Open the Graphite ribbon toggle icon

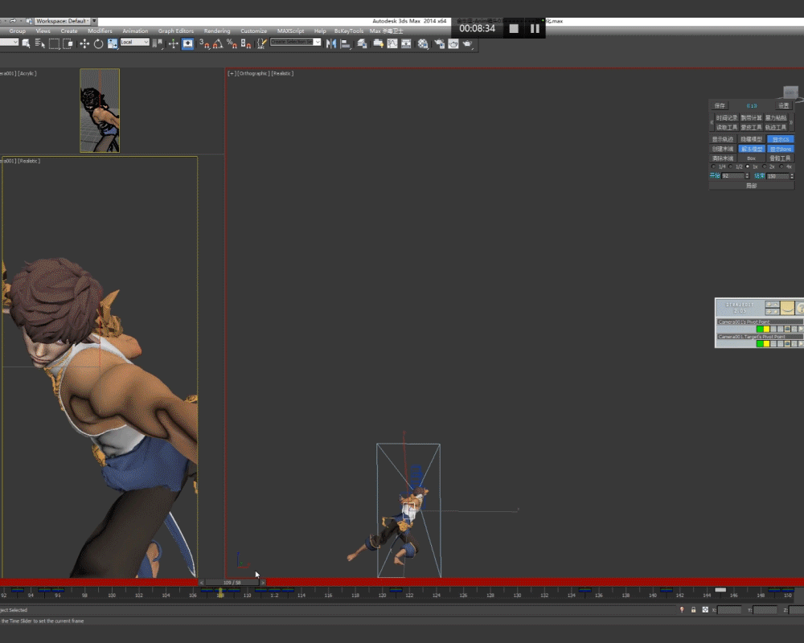click(379, 43)
